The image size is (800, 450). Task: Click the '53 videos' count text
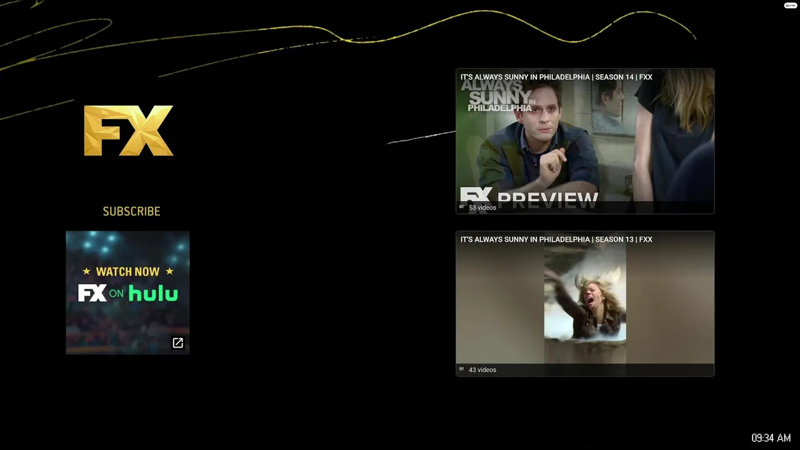pos(482,207)
